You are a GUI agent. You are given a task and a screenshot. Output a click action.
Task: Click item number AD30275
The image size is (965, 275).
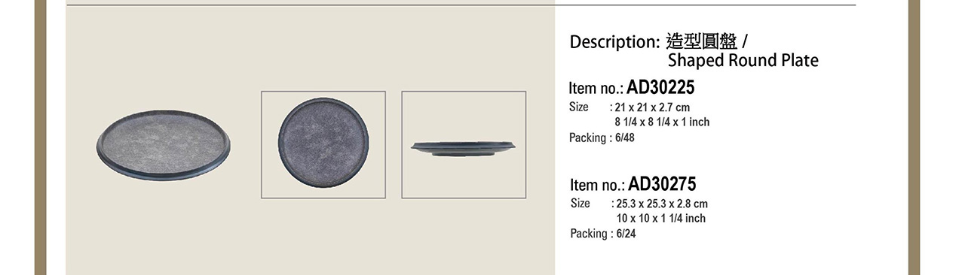point(662,184)
